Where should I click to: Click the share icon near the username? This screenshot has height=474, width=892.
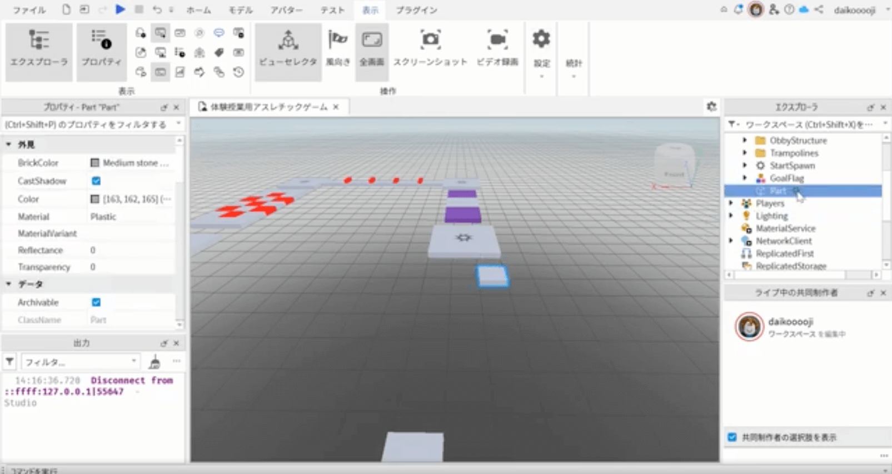[819, 9]
